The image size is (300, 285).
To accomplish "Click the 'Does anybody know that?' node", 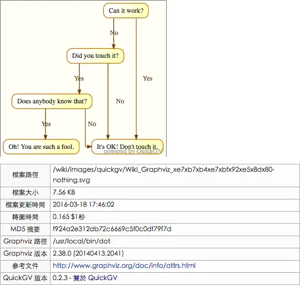I will click(x=52, y=101).
